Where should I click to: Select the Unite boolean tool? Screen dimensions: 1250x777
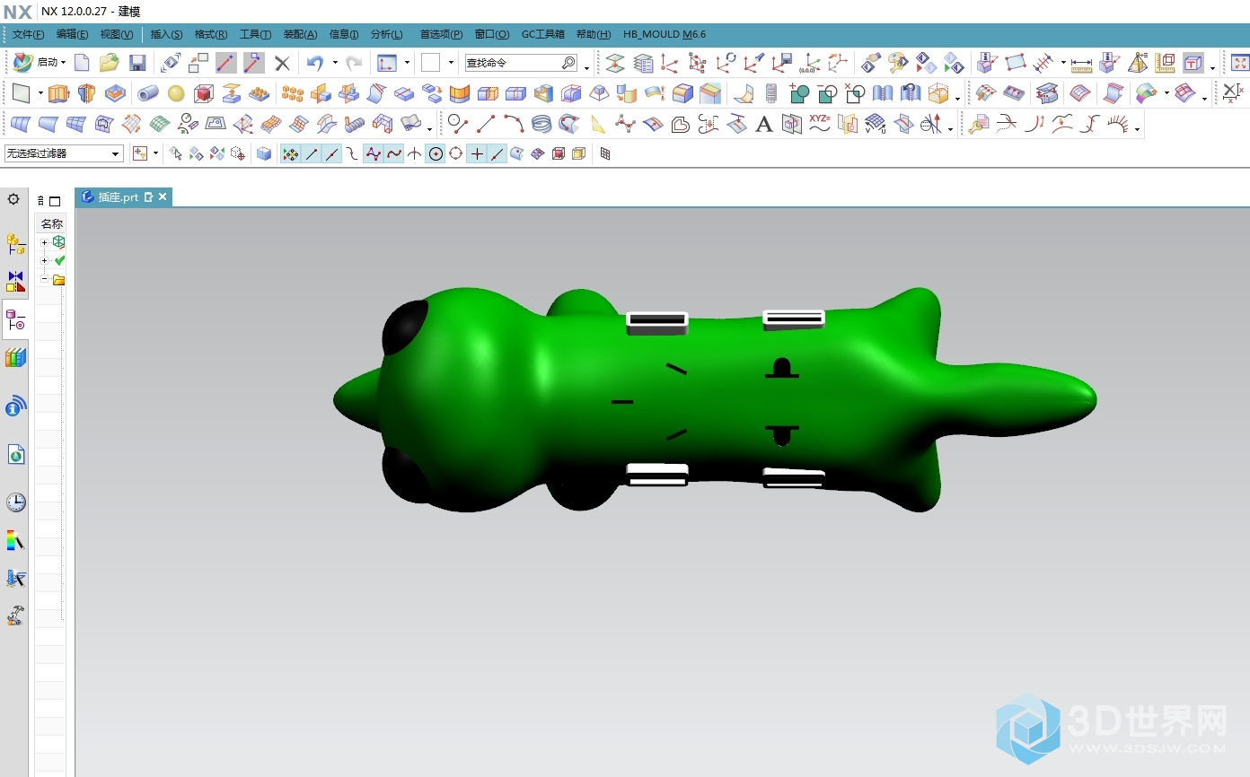799,93
